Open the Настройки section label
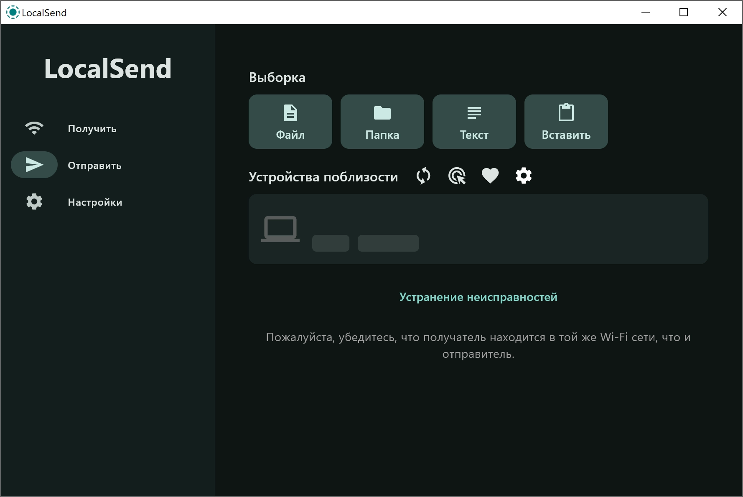Screen dimensions: 743x497 [95, 202]
